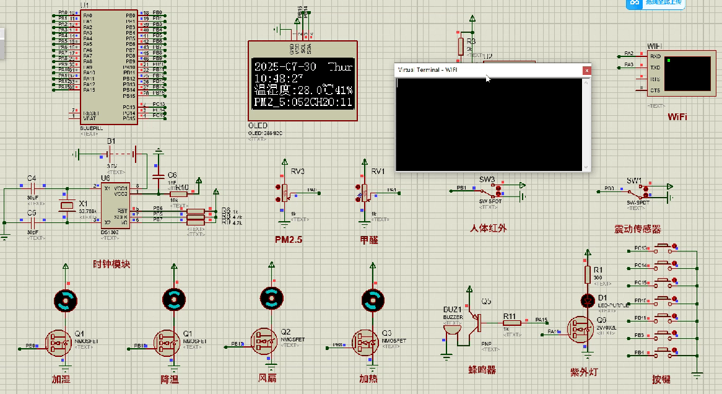Viewport: 722px width, 394px height.
Task: Increase the RV1 formaldehyde potentiometer
Action: pyautogui.click(x=358, y=186)
